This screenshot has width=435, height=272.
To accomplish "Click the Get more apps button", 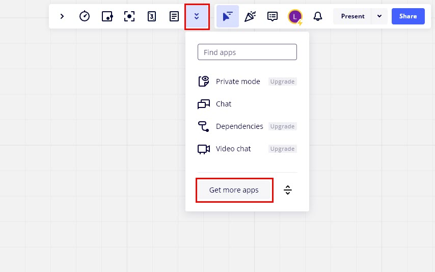I will point(234,190).
